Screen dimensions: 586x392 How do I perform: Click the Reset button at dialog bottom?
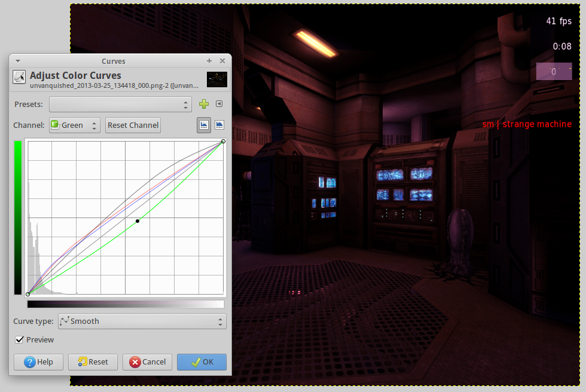pyautogui.click(x=93, y=362)
